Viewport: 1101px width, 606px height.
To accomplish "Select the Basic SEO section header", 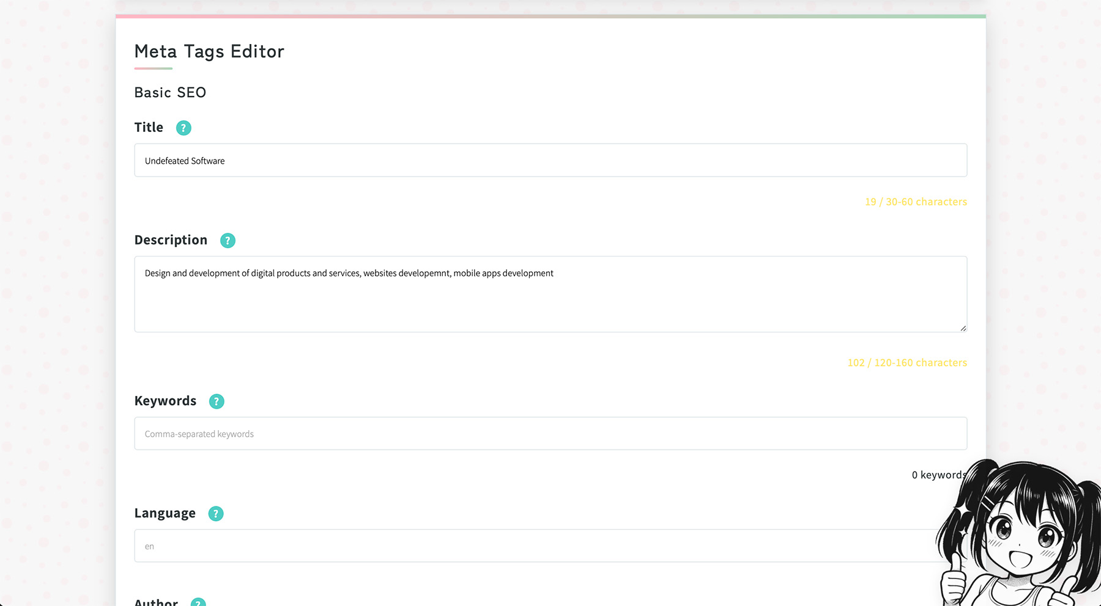I will (170, 92).
